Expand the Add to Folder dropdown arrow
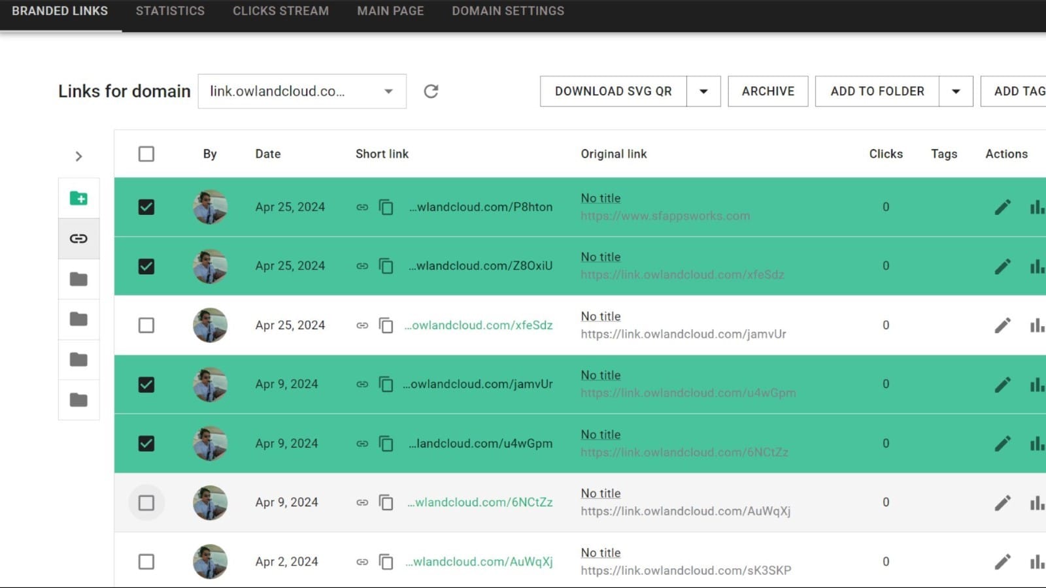 956,91
